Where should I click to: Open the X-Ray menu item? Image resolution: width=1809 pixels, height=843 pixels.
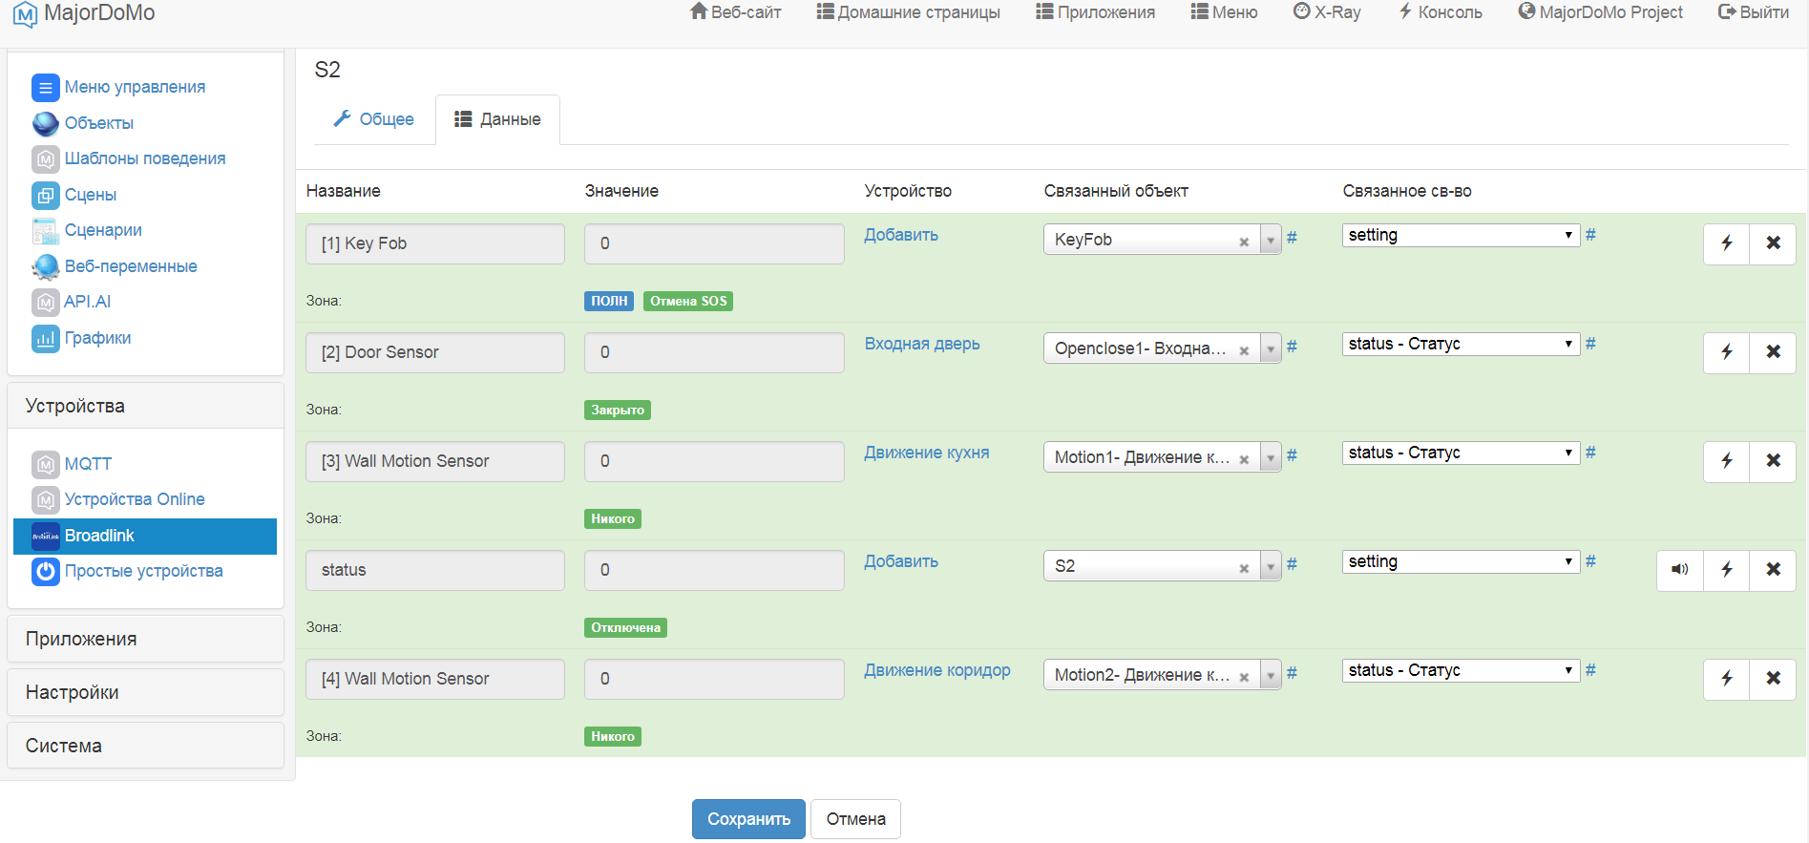[1327, 12]
